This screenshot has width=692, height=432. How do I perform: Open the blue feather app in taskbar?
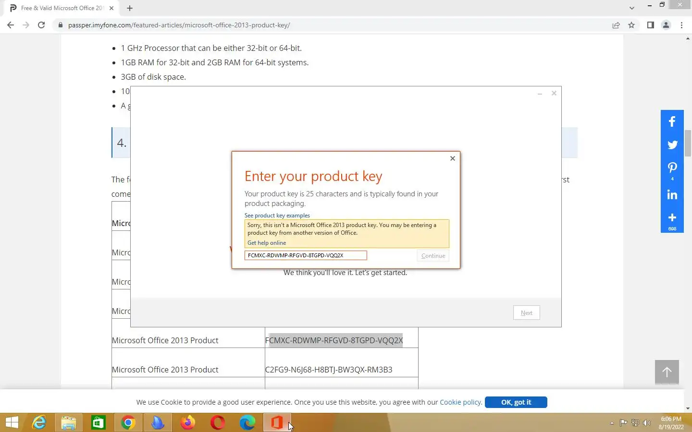tap(158, 422)
